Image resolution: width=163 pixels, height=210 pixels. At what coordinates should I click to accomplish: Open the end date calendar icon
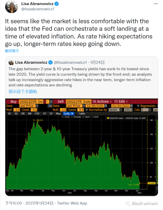click(x=131, y=106)
